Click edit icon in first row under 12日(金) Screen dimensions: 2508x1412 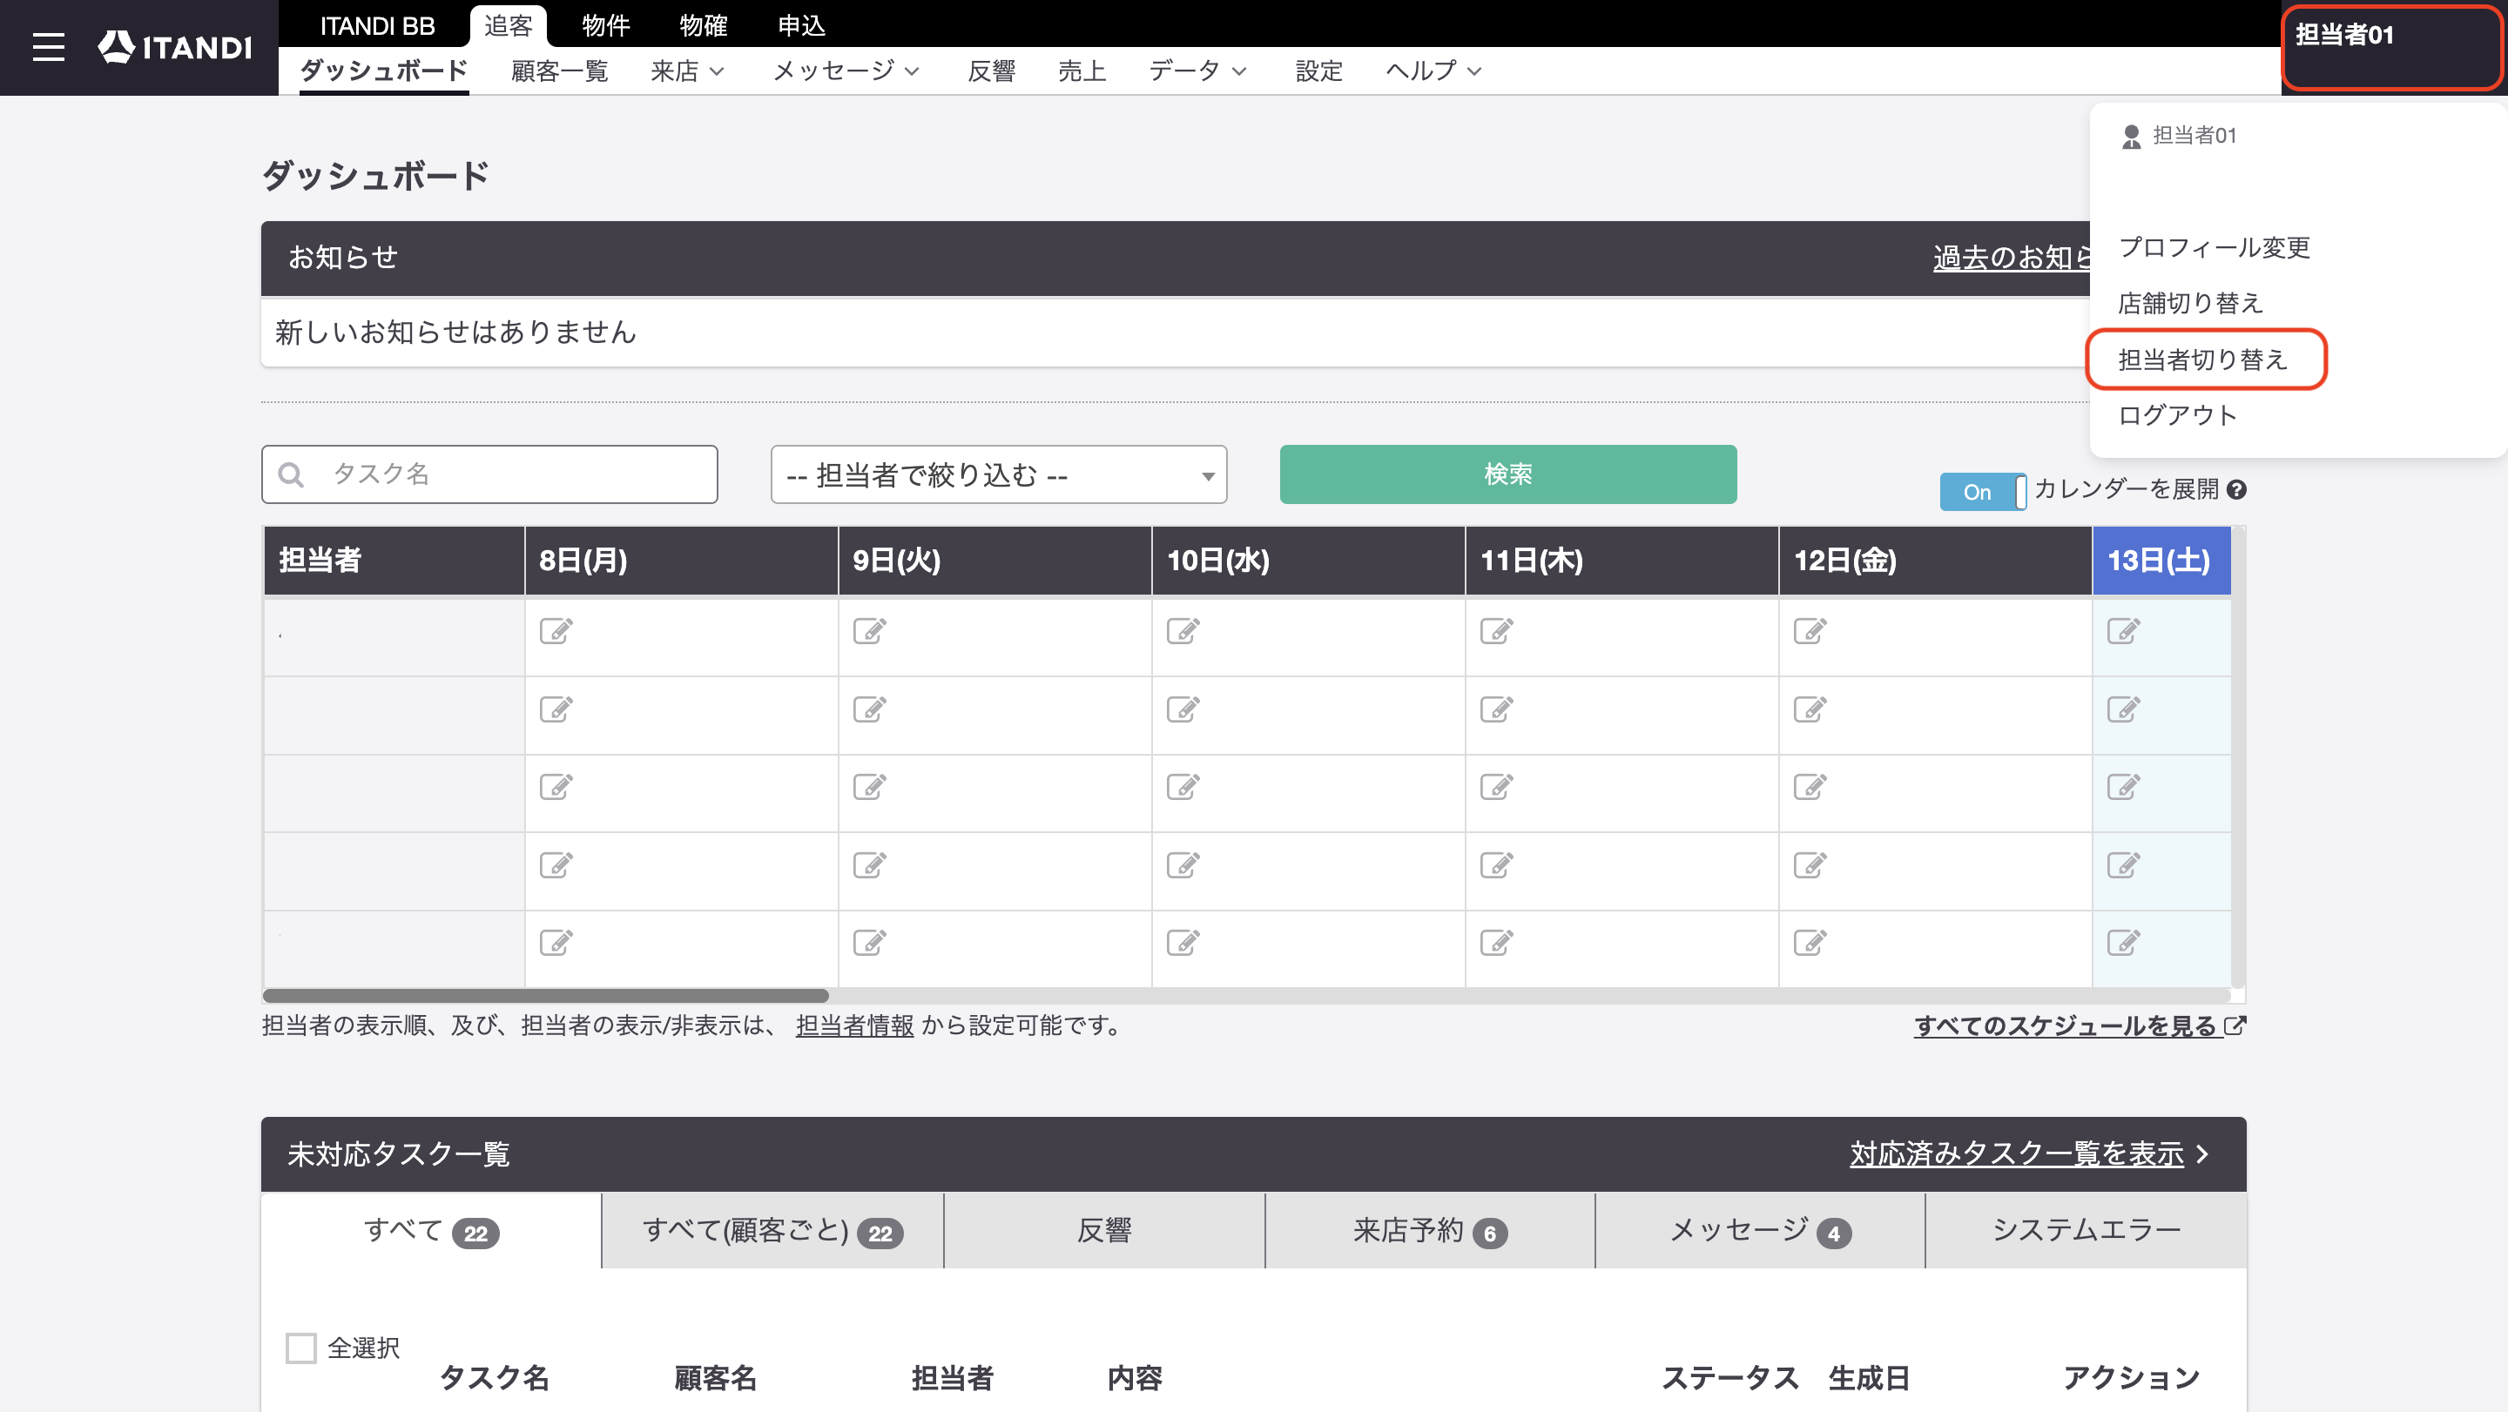point(1810,630)
